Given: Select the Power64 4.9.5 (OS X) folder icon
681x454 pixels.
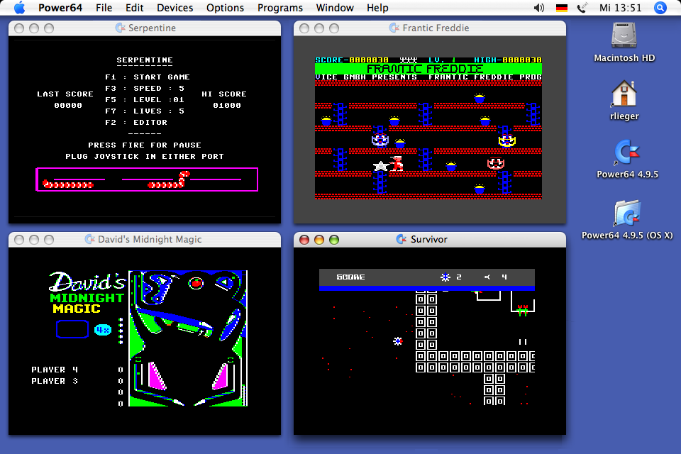Looking at the screenshot, I should [627, 213].
